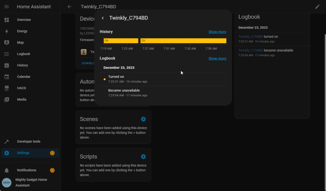Add a new scene with plus button

[143, 119]
